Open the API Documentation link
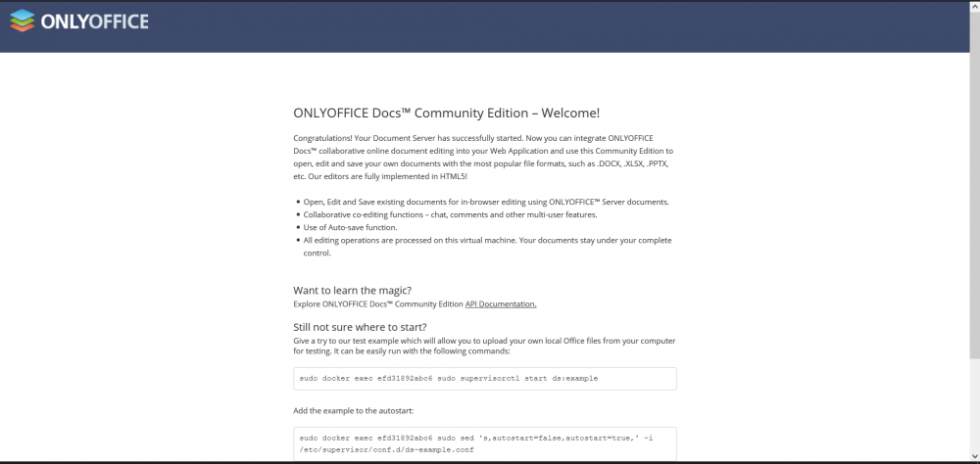 tap(501, 304)
